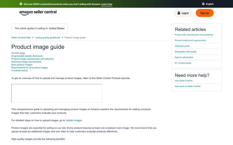Jump to AI-generated people disclosure section

click(27, 56)
